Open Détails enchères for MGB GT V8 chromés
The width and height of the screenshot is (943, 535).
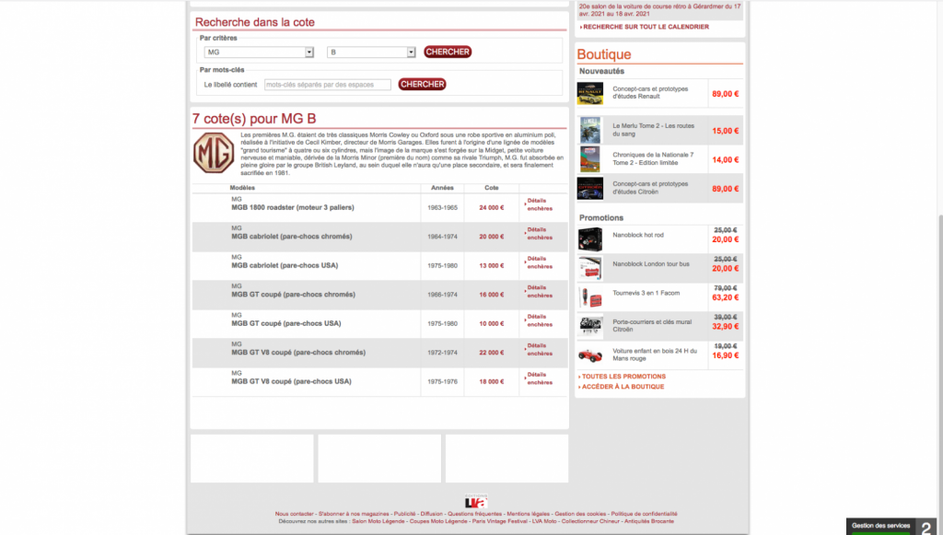[540, 349]
